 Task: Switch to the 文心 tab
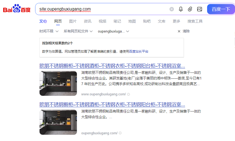pyautogui.click(x=43, y=21)
